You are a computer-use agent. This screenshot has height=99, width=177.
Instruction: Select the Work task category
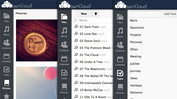click(134, 21)
